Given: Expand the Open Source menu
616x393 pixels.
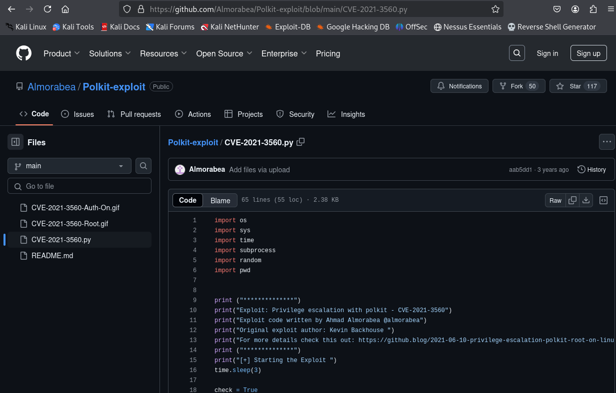Looking at the screenshot, I should pyautogui.click(x=224, y=53).
